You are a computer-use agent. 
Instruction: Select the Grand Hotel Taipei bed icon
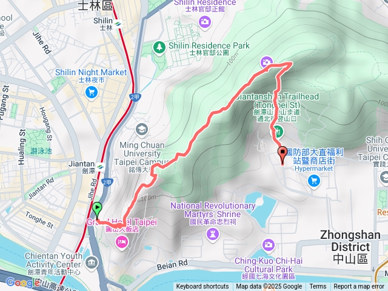[121, 242]
